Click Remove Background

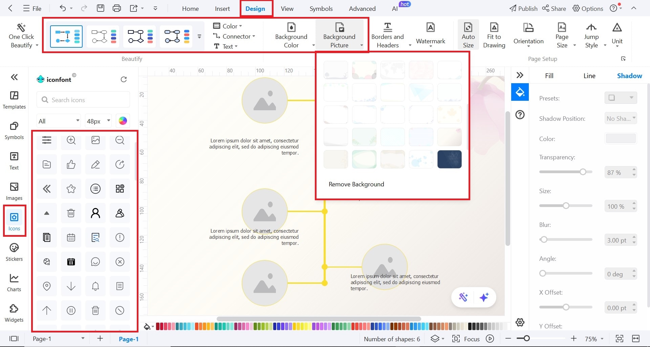tap(356, 184)
